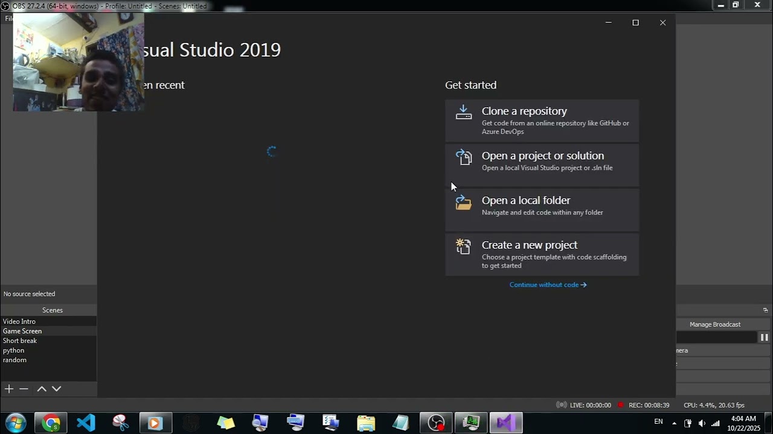Select the python scene

[48, 350]
